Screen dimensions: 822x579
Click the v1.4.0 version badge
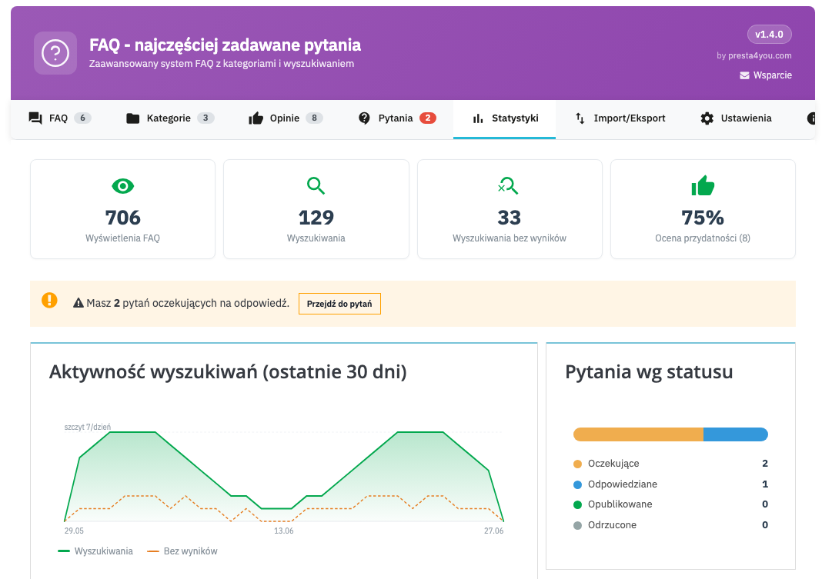pyautogui.click(x=769, y=35)
